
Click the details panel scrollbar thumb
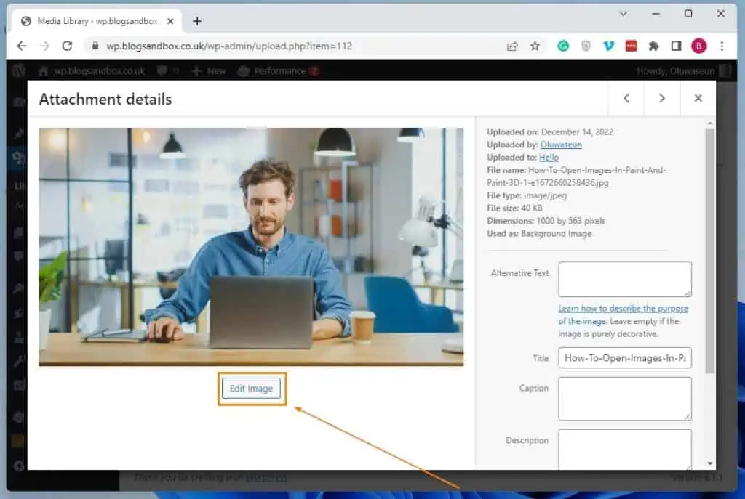coord(710,251)
